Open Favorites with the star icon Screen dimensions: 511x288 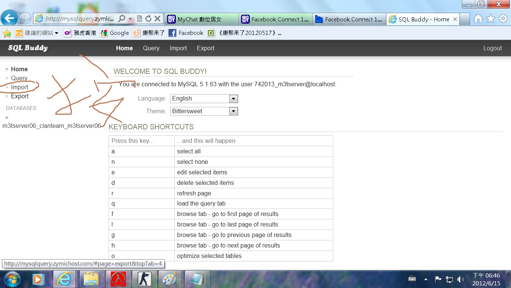491,19
